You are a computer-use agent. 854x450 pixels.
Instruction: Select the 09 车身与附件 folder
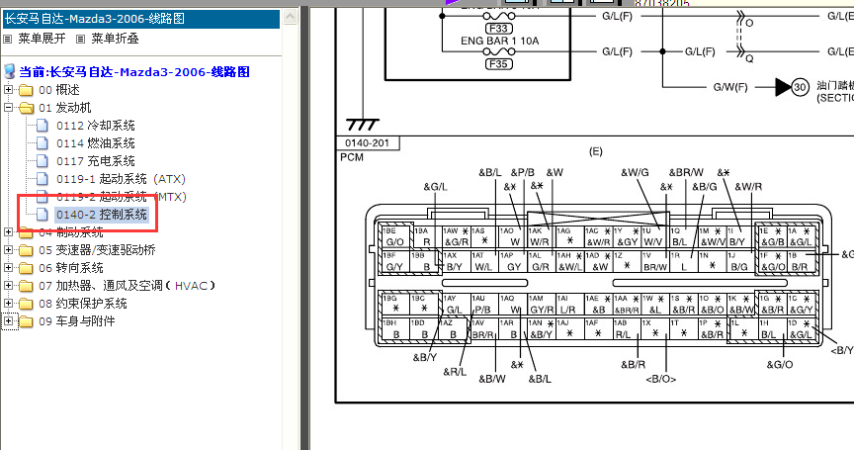tap(77, 321)
